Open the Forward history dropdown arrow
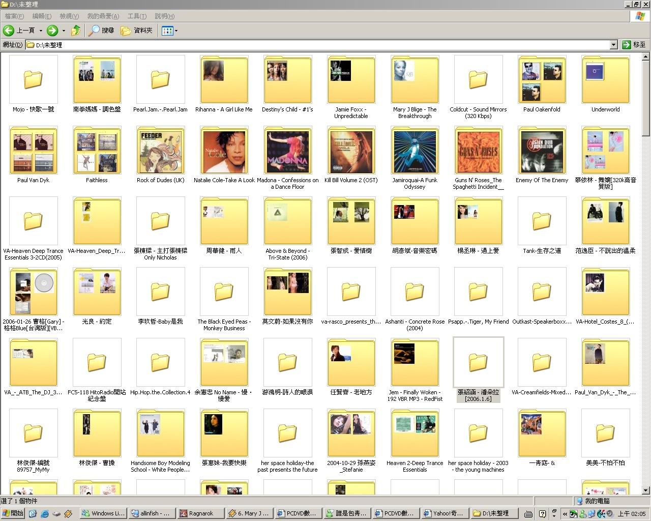Image resolution: width=651 pixels, height=521 pixels. click(x=64, y=31)
